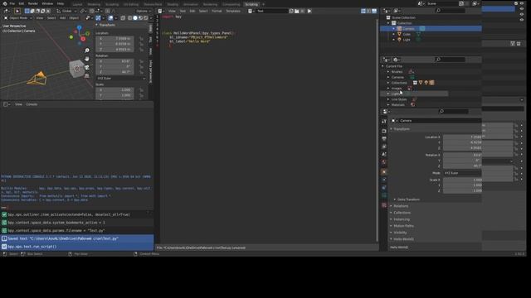Screen dimensions: 531x298
Task: Open the Tool properties tab icon
Action: (x=384, y=122)
